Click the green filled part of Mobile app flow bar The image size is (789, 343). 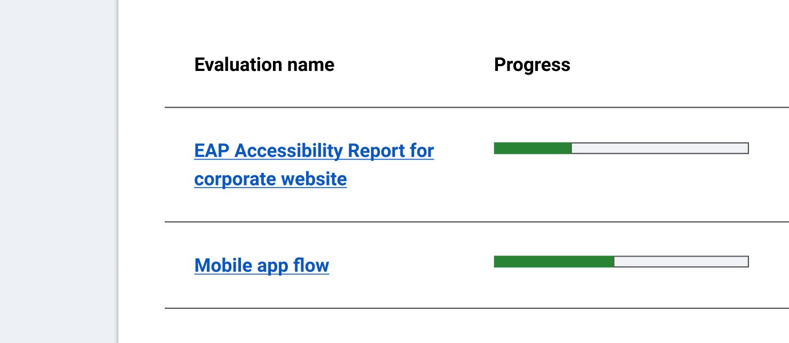click(x=554, y=261)
